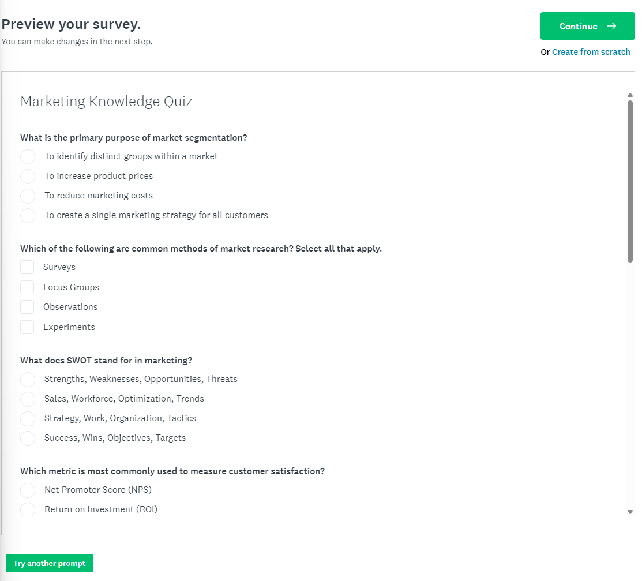The image size is (642, 581).
Task: Open "Create from scratch" link
Action: coord(591,52)
